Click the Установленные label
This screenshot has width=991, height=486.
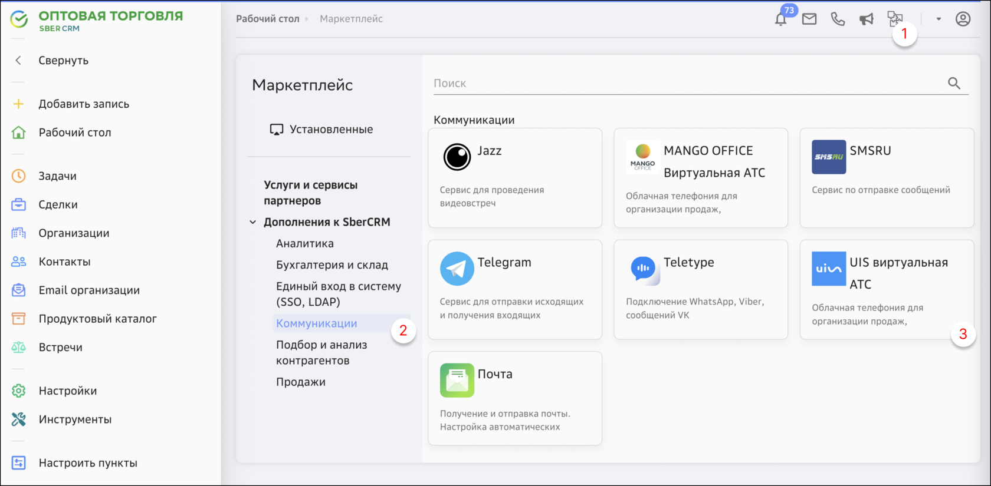331,129
